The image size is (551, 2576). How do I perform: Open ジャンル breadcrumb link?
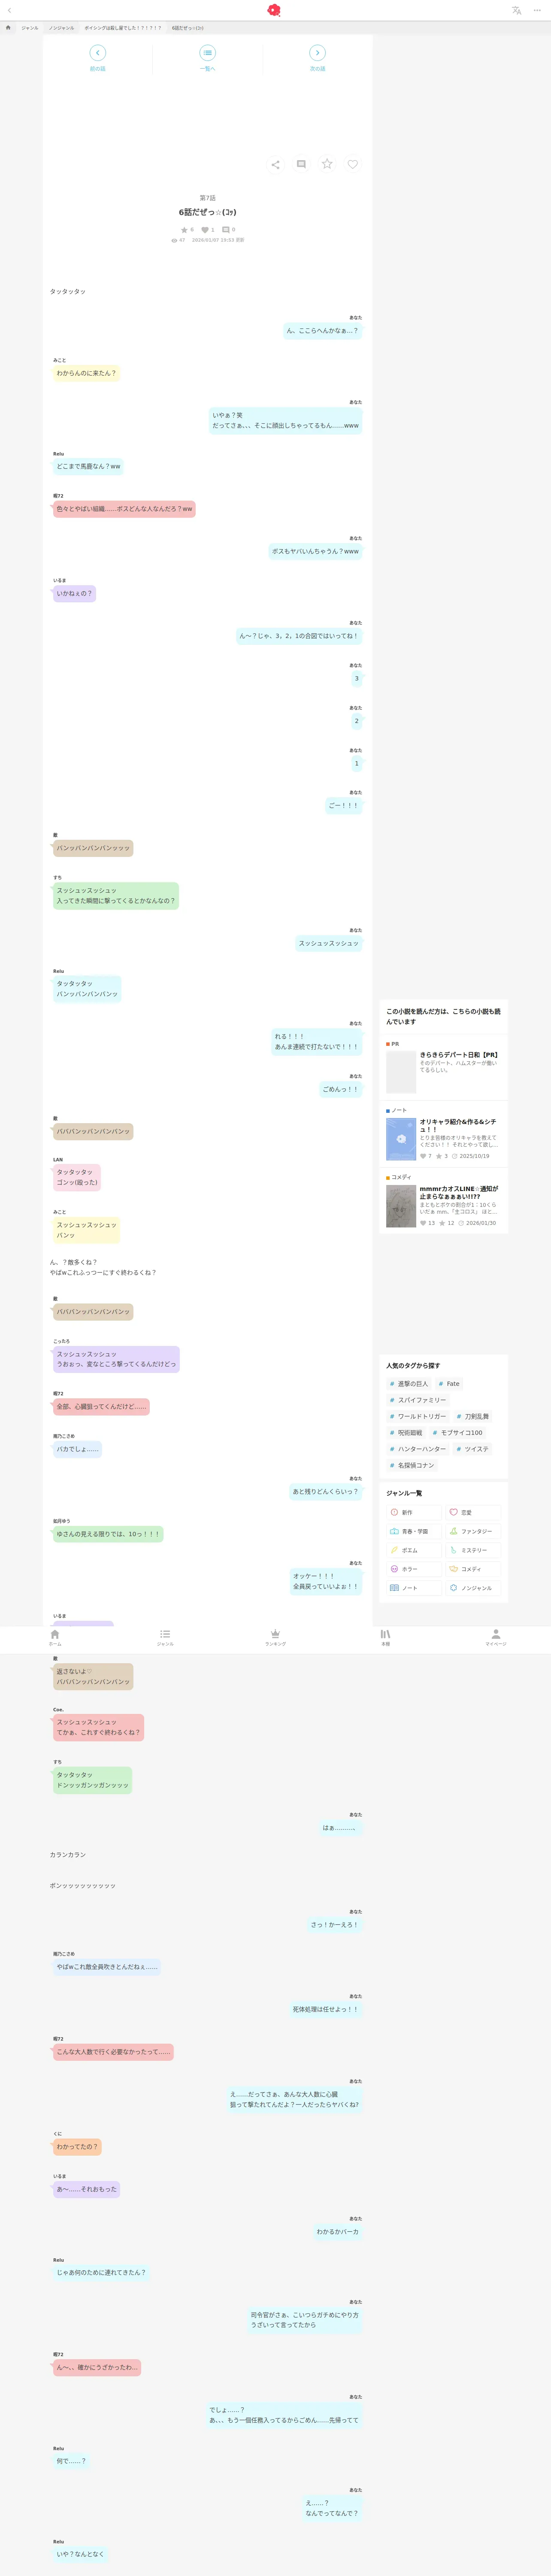(x=30, y=28)
